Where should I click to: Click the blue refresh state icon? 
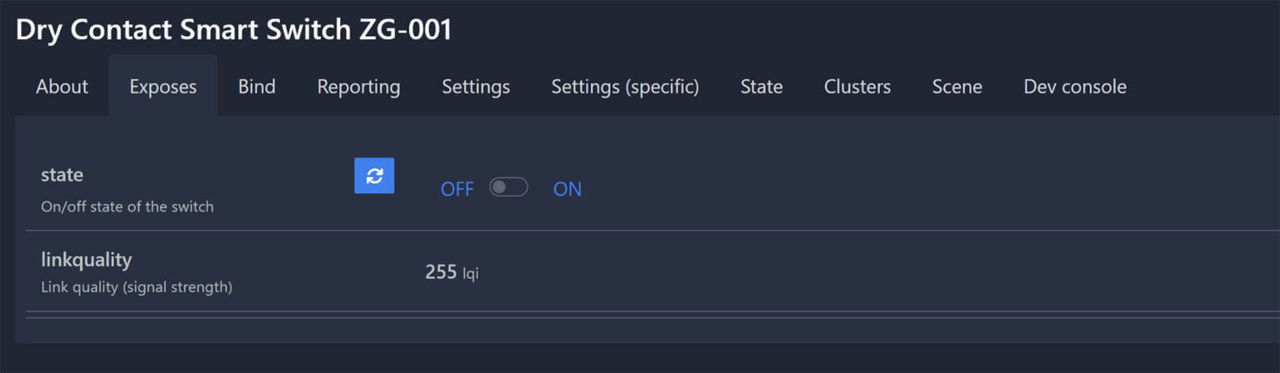click(x=374, y=176)
